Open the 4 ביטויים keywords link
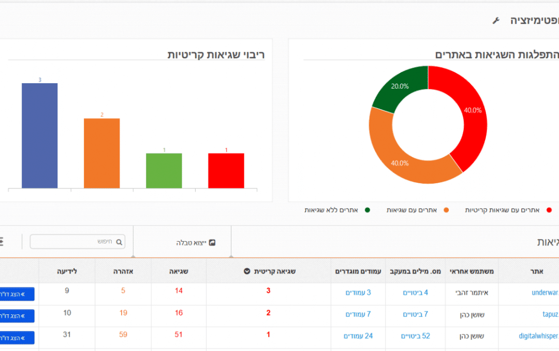Image resolution: width=559 pixels, height=351 pixels. [x=415, y=293]
